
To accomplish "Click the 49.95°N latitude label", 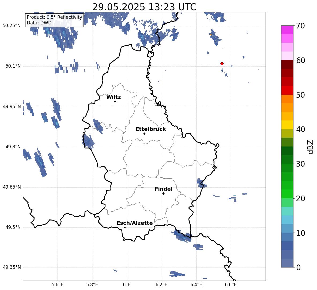I will [x=12, y=107].
